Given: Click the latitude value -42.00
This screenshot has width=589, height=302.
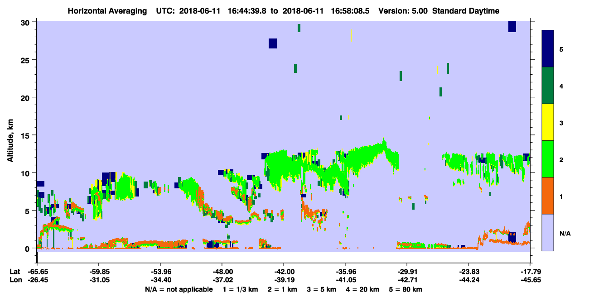Looking at the screenshot, I should click(x=283, y=272).
